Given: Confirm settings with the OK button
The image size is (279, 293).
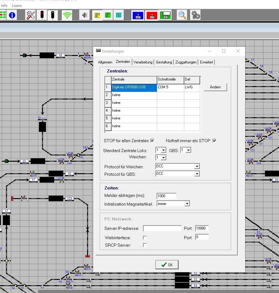Looking at the screenshot, I should point(167,265).
